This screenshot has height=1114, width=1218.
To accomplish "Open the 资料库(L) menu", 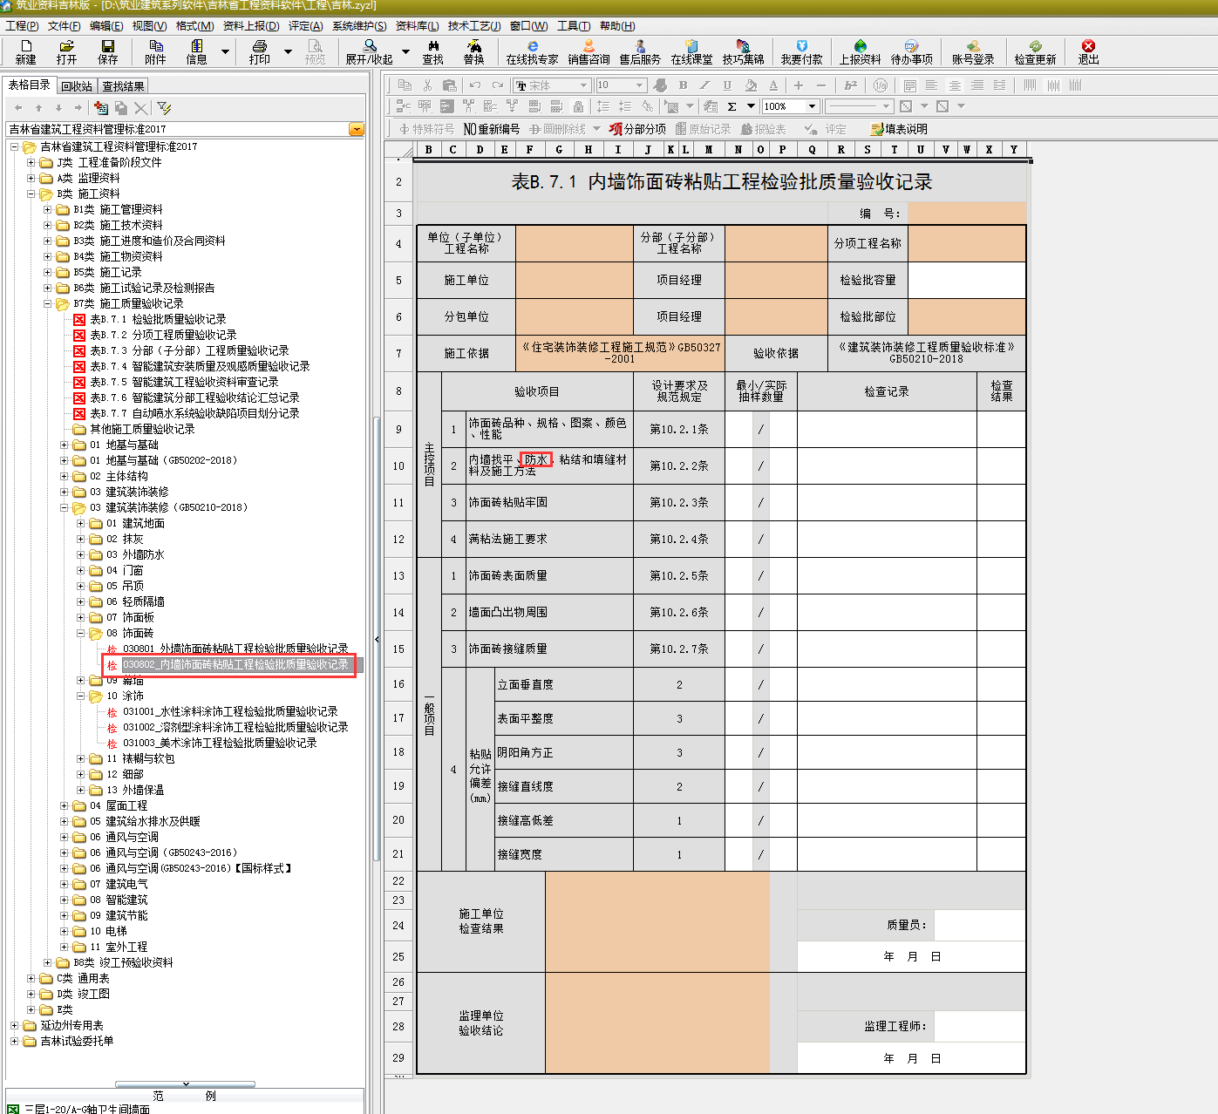I will 415,26.
